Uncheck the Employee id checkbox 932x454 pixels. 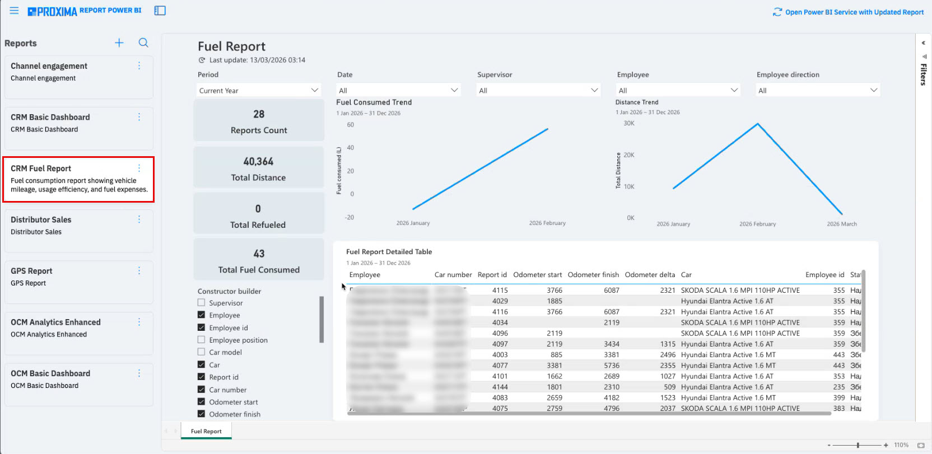[x=202, y=327]
